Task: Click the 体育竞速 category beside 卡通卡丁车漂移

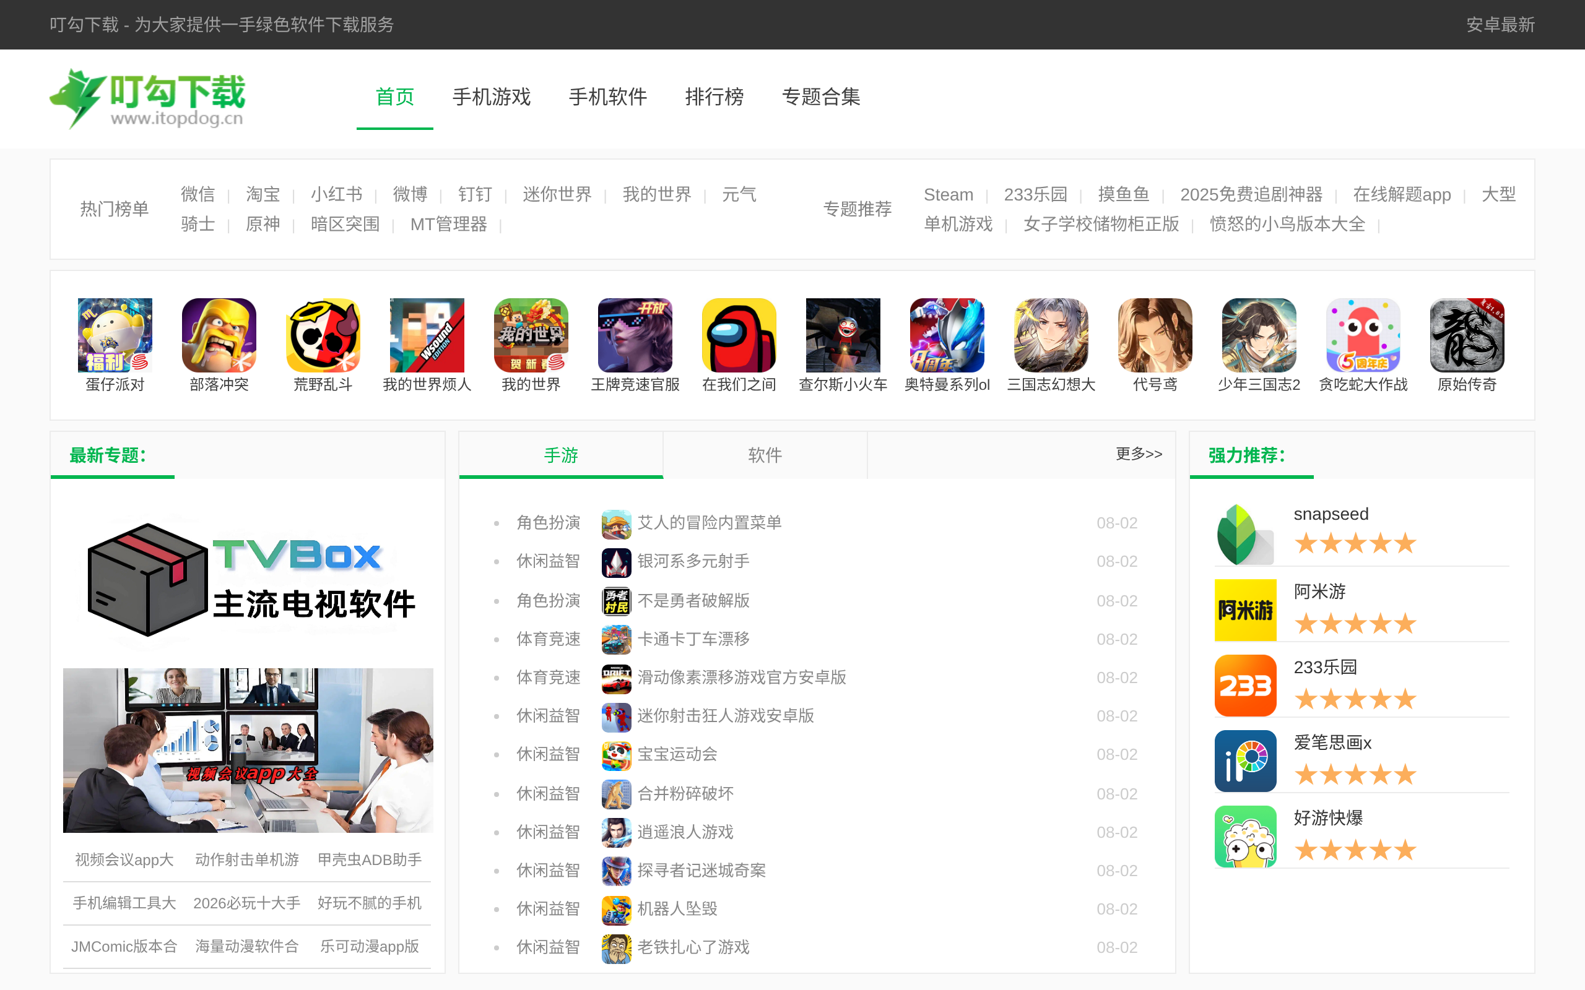Action: [548, 639]
